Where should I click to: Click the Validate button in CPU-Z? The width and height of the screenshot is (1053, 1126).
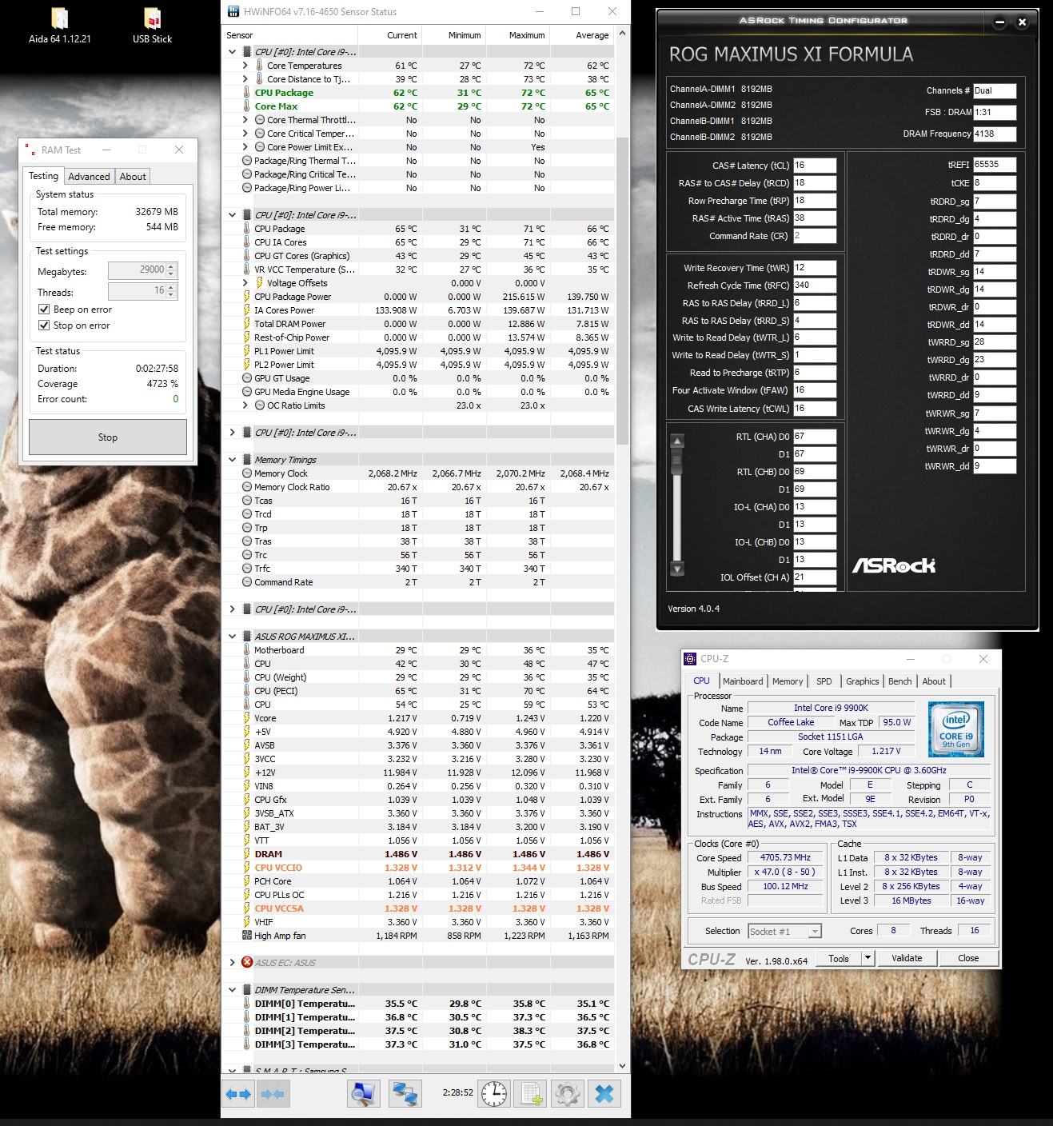pyautogui.click(x=907, y=958)
